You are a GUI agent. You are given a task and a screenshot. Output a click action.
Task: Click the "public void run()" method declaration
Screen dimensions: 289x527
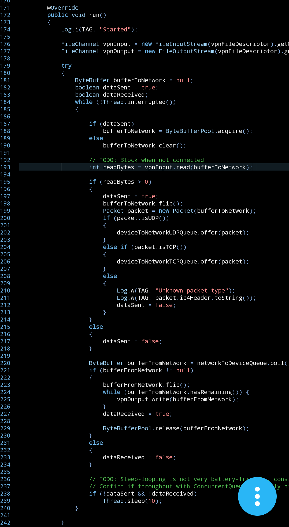coord(77,15)
